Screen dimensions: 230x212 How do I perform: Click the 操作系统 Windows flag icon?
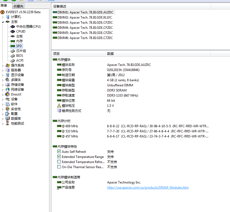8,65
